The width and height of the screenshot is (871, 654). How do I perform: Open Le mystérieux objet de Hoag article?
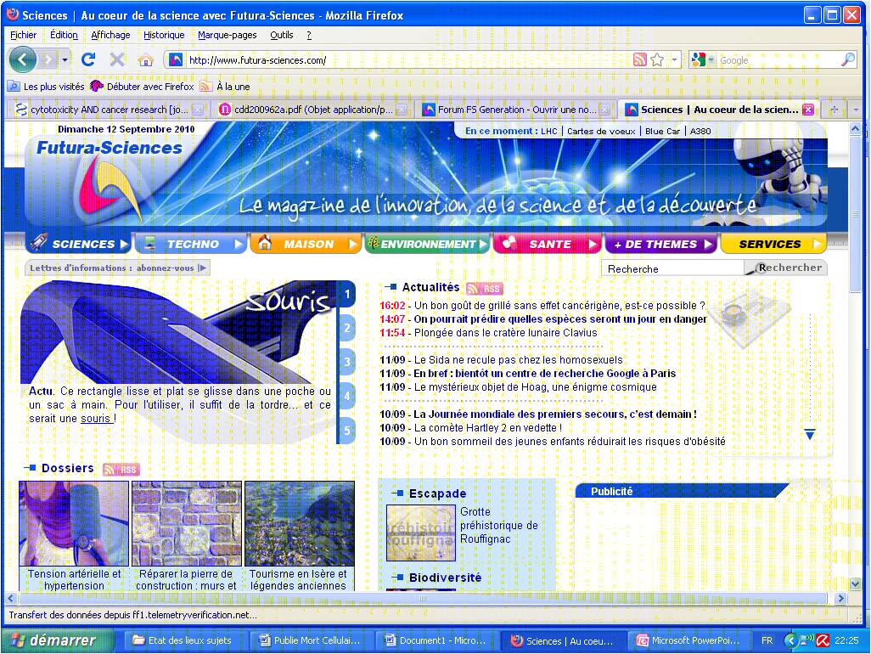(x=536, y=387)
